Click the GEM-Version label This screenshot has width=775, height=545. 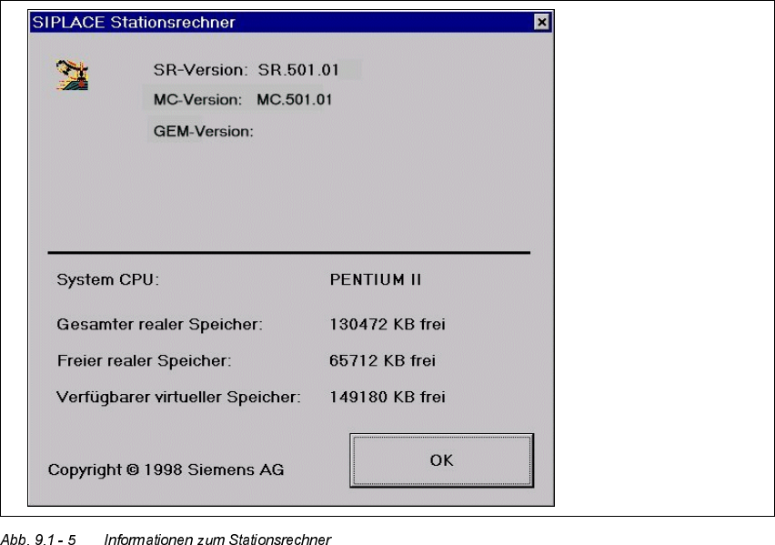(203, 131)
